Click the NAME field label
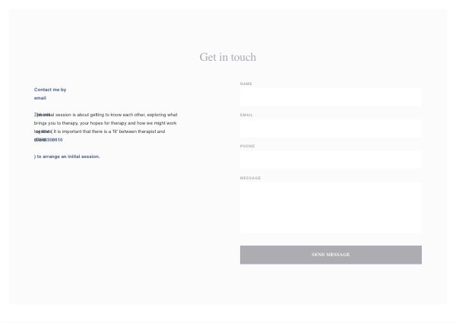Viewport: 456px width, 323px height. (x=246, y=84)
